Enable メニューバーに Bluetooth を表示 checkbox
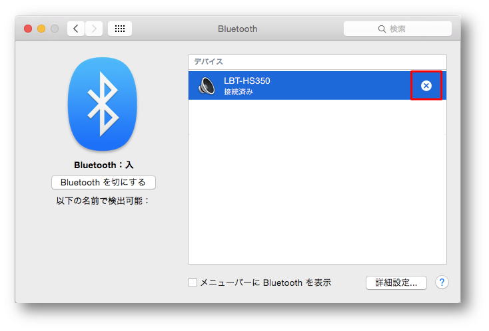Image resolution: width=489 pixels, height=331 pixels. tap(193, 282)
